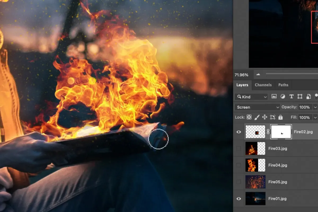Open the Kind filter dropdown
Image resolution: width=318 pixels, height=212 pixels.
pos(251,97)
